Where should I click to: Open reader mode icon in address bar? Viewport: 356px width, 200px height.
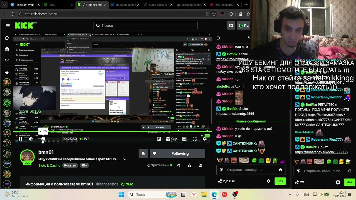tap(207, 14)
